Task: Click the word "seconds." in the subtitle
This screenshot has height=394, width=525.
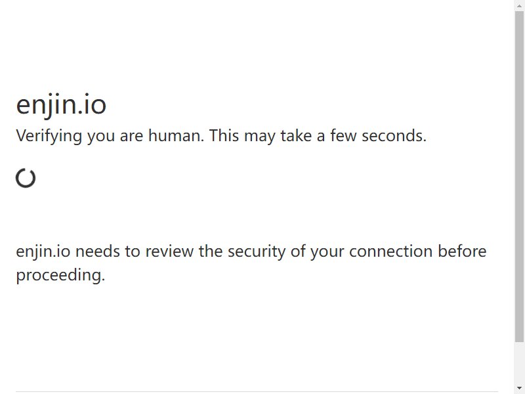Action: point(394,136)
